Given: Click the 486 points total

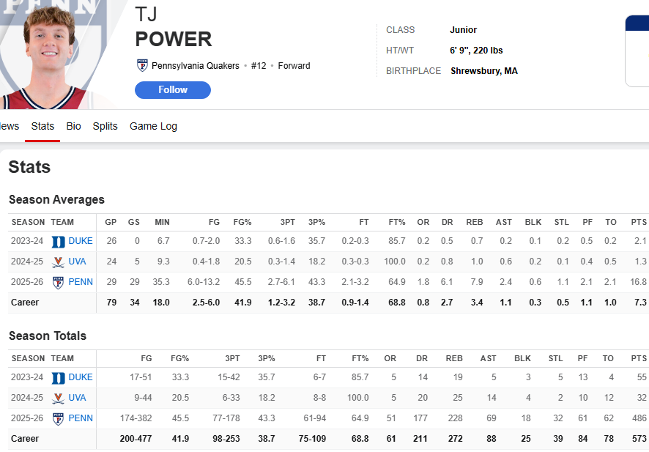Looking at the screenshot, I should [x=639, y=418].
